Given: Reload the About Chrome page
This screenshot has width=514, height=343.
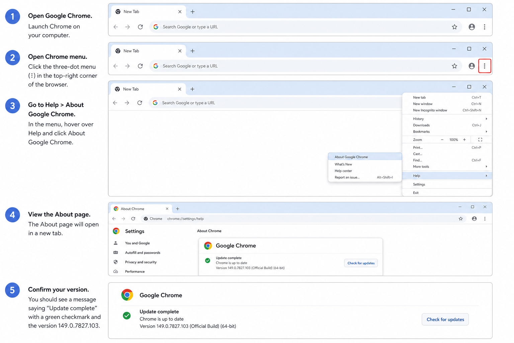Looking at the screenshot, I should [133, 219].
